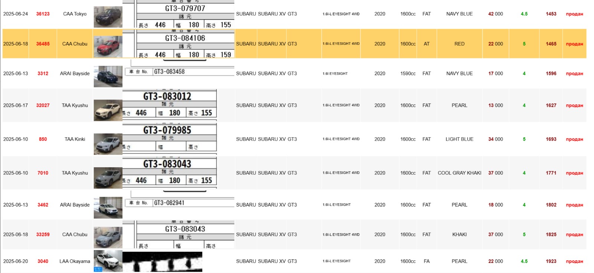Select date 2025-06-20 cell

click(x=16, y=261)
